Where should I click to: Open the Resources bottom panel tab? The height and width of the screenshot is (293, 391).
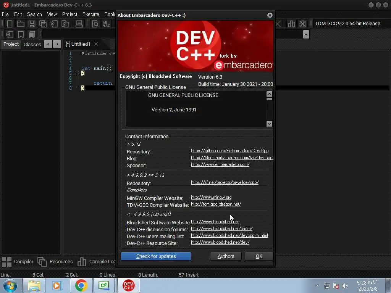55,262
